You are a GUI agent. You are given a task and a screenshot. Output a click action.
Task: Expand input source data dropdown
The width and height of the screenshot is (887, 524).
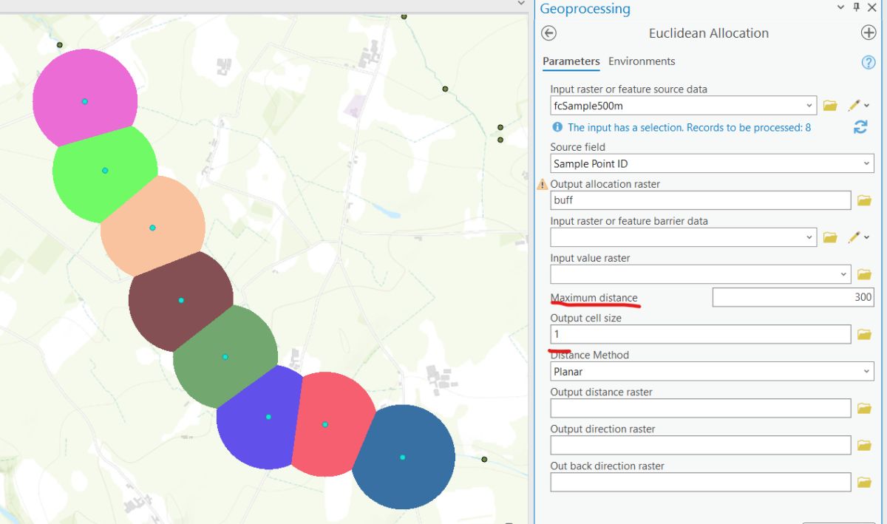click(x=809, y=106)
